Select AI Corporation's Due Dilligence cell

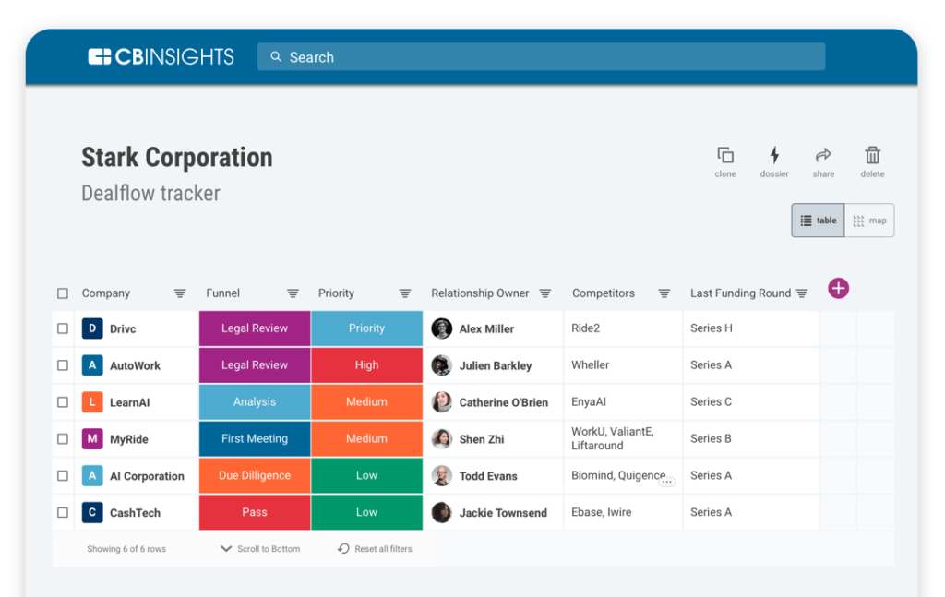point(255,475)
